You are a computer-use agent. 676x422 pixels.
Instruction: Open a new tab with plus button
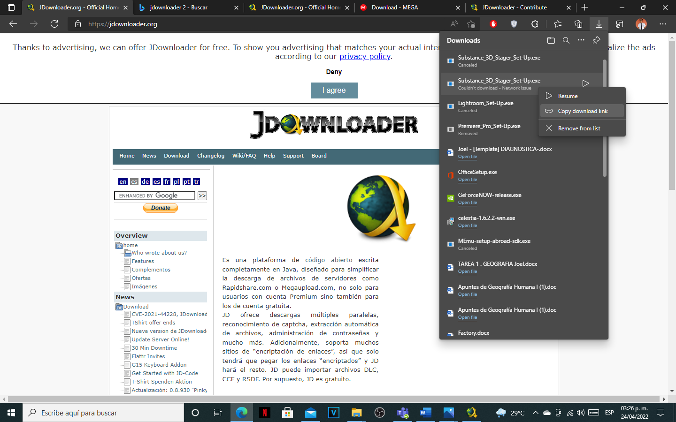[x=584, y=8]
